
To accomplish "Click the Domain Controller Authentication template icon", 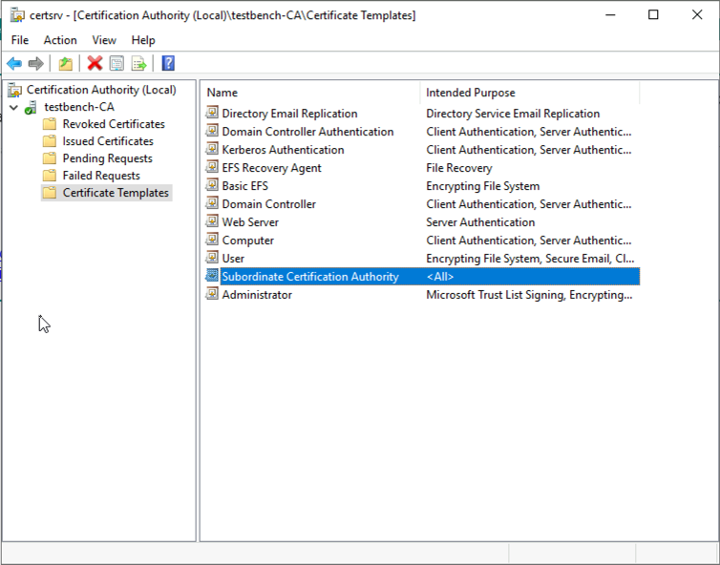I will 212,131.
